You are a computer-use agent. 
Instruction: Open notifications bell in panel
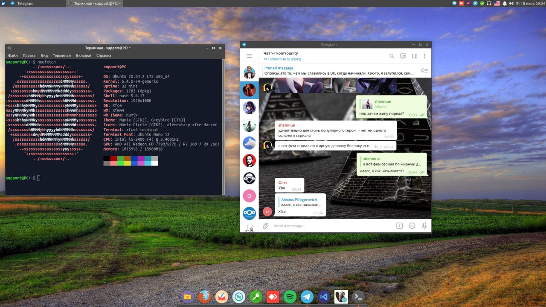[505, 3]
